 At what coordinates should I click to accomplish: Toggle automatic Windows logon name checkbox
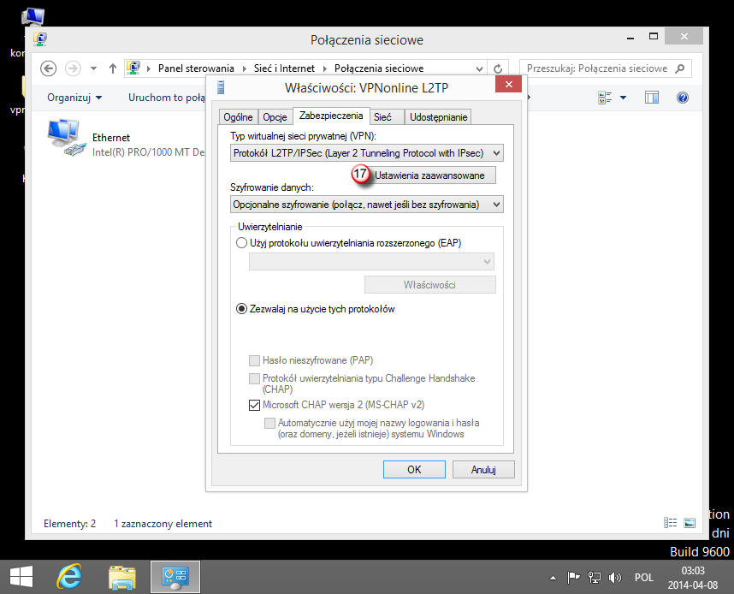(x=269, y=424)
